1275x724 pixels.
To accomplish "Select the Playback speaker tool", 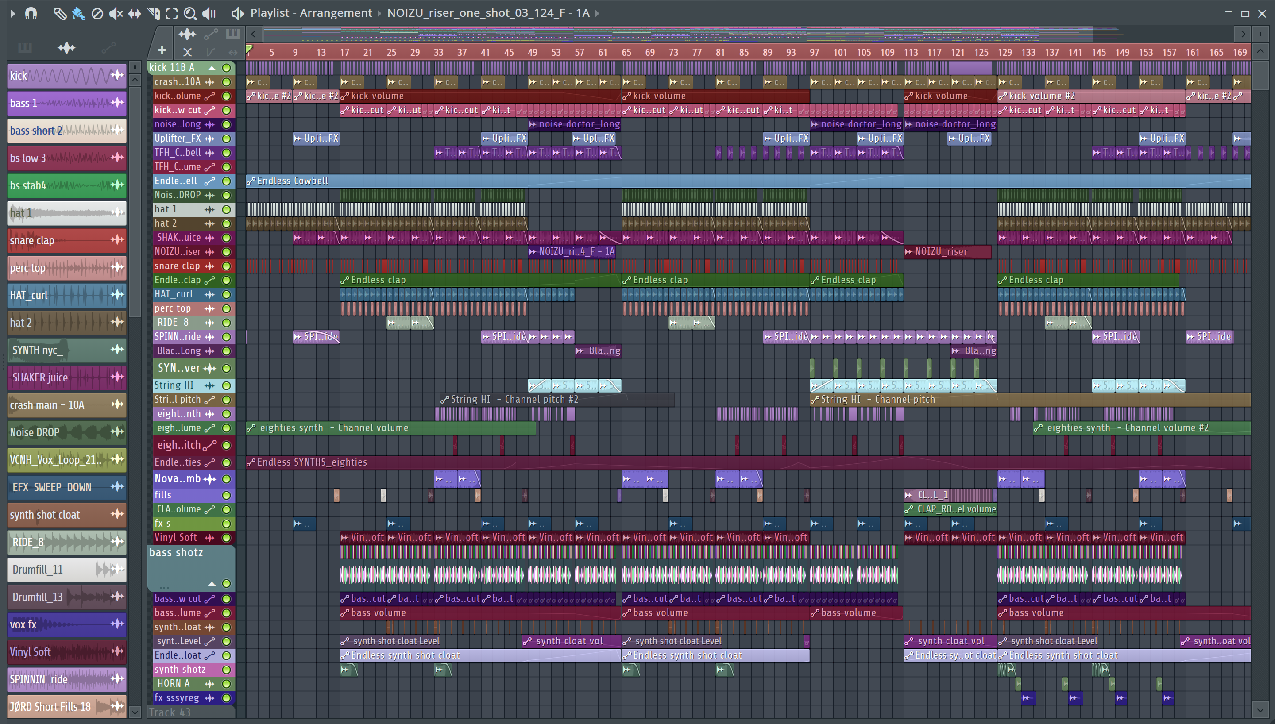I will 209,13.
